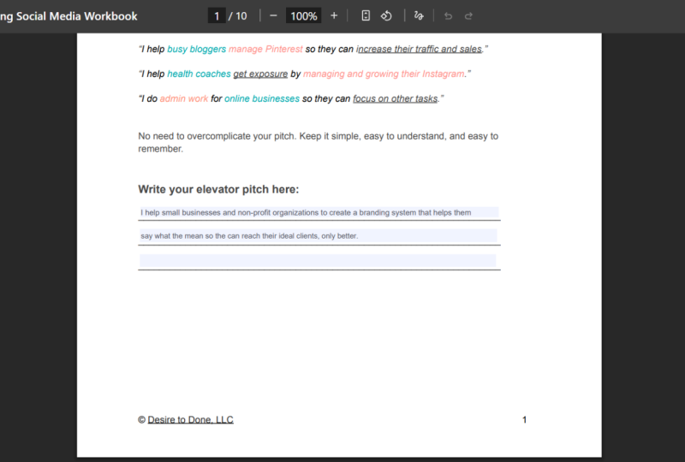Rotate the document counterclockwise
685x462 pixels.
(x=386, y=16)
